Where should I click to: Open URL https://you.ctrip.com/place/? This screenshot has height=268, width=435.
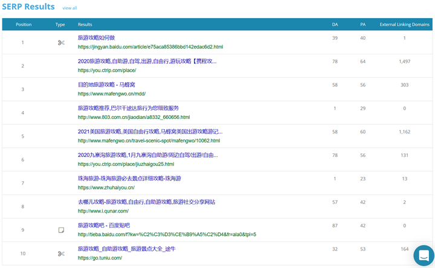pos(107,71)
